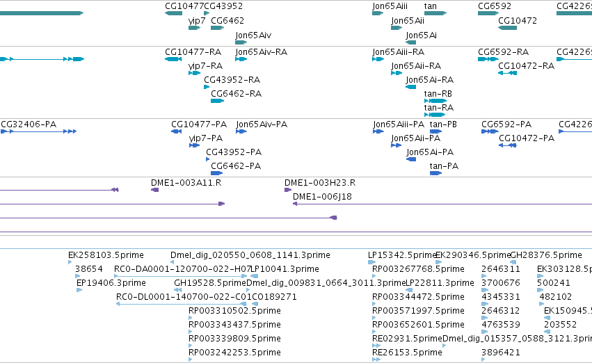
Task: Open the Jon65Aiv gene label
Action: (253, 35)
